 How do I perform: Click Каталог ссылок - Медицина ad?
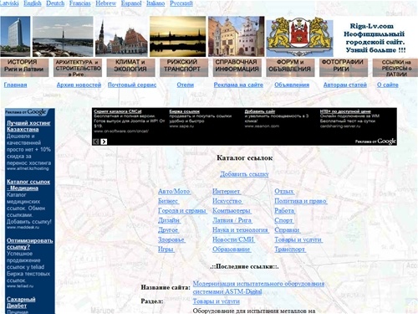28,185
